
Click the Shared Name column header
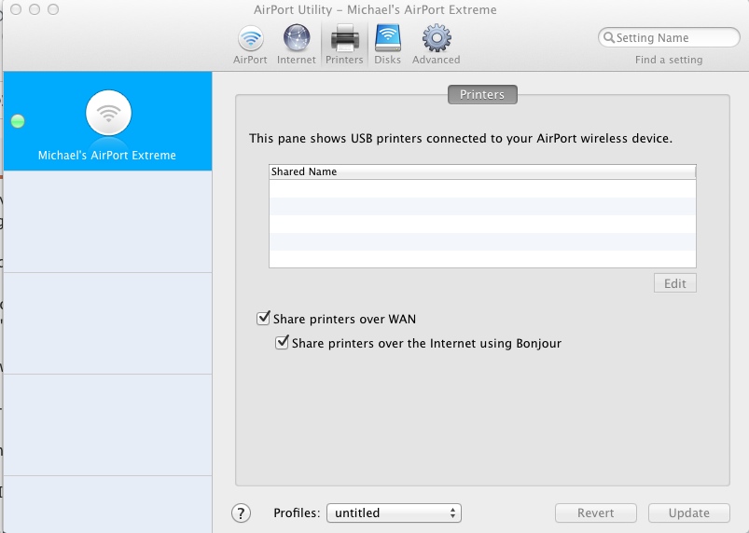(x=482, y=171)
